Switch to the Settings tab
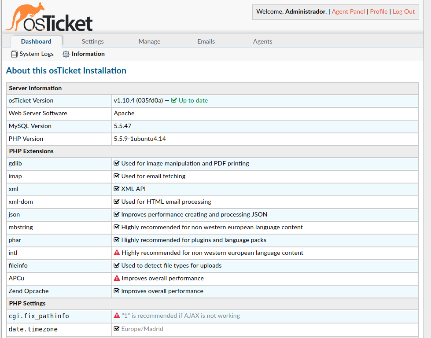Screen dimensions: 431x338 point(92,41)
